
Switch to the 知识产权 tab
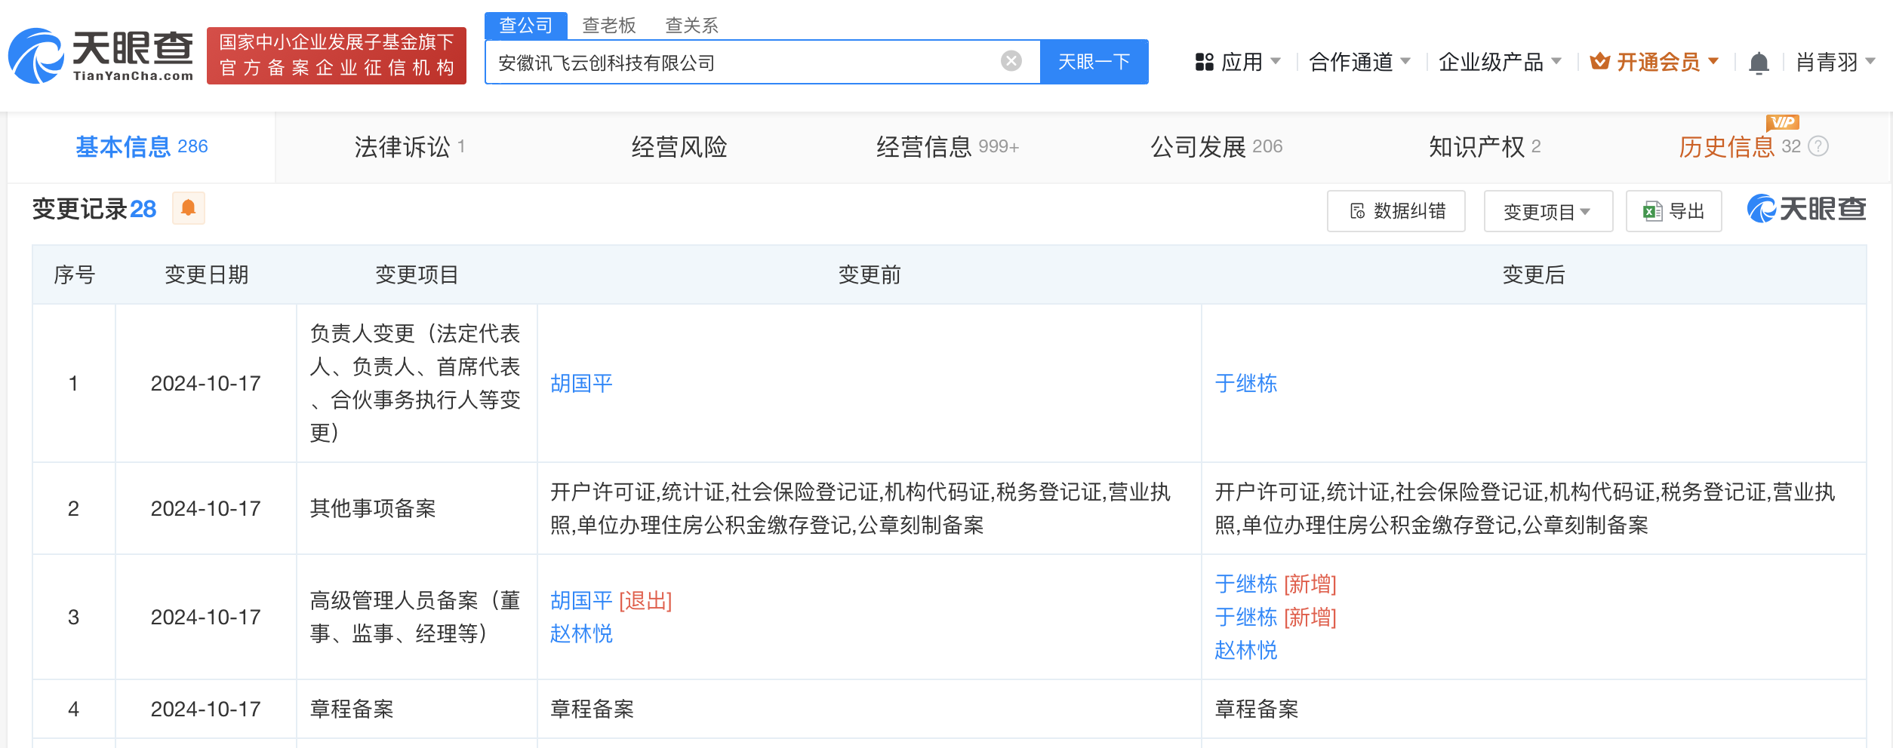pyautogui.click(x=1485, y=146)
